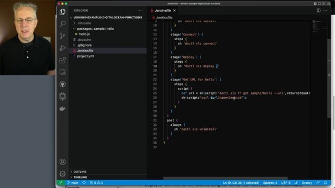This screenshot has width=335, height=188.
Task: Open the Remote Explorer view
Action: (x=62, y=72)
